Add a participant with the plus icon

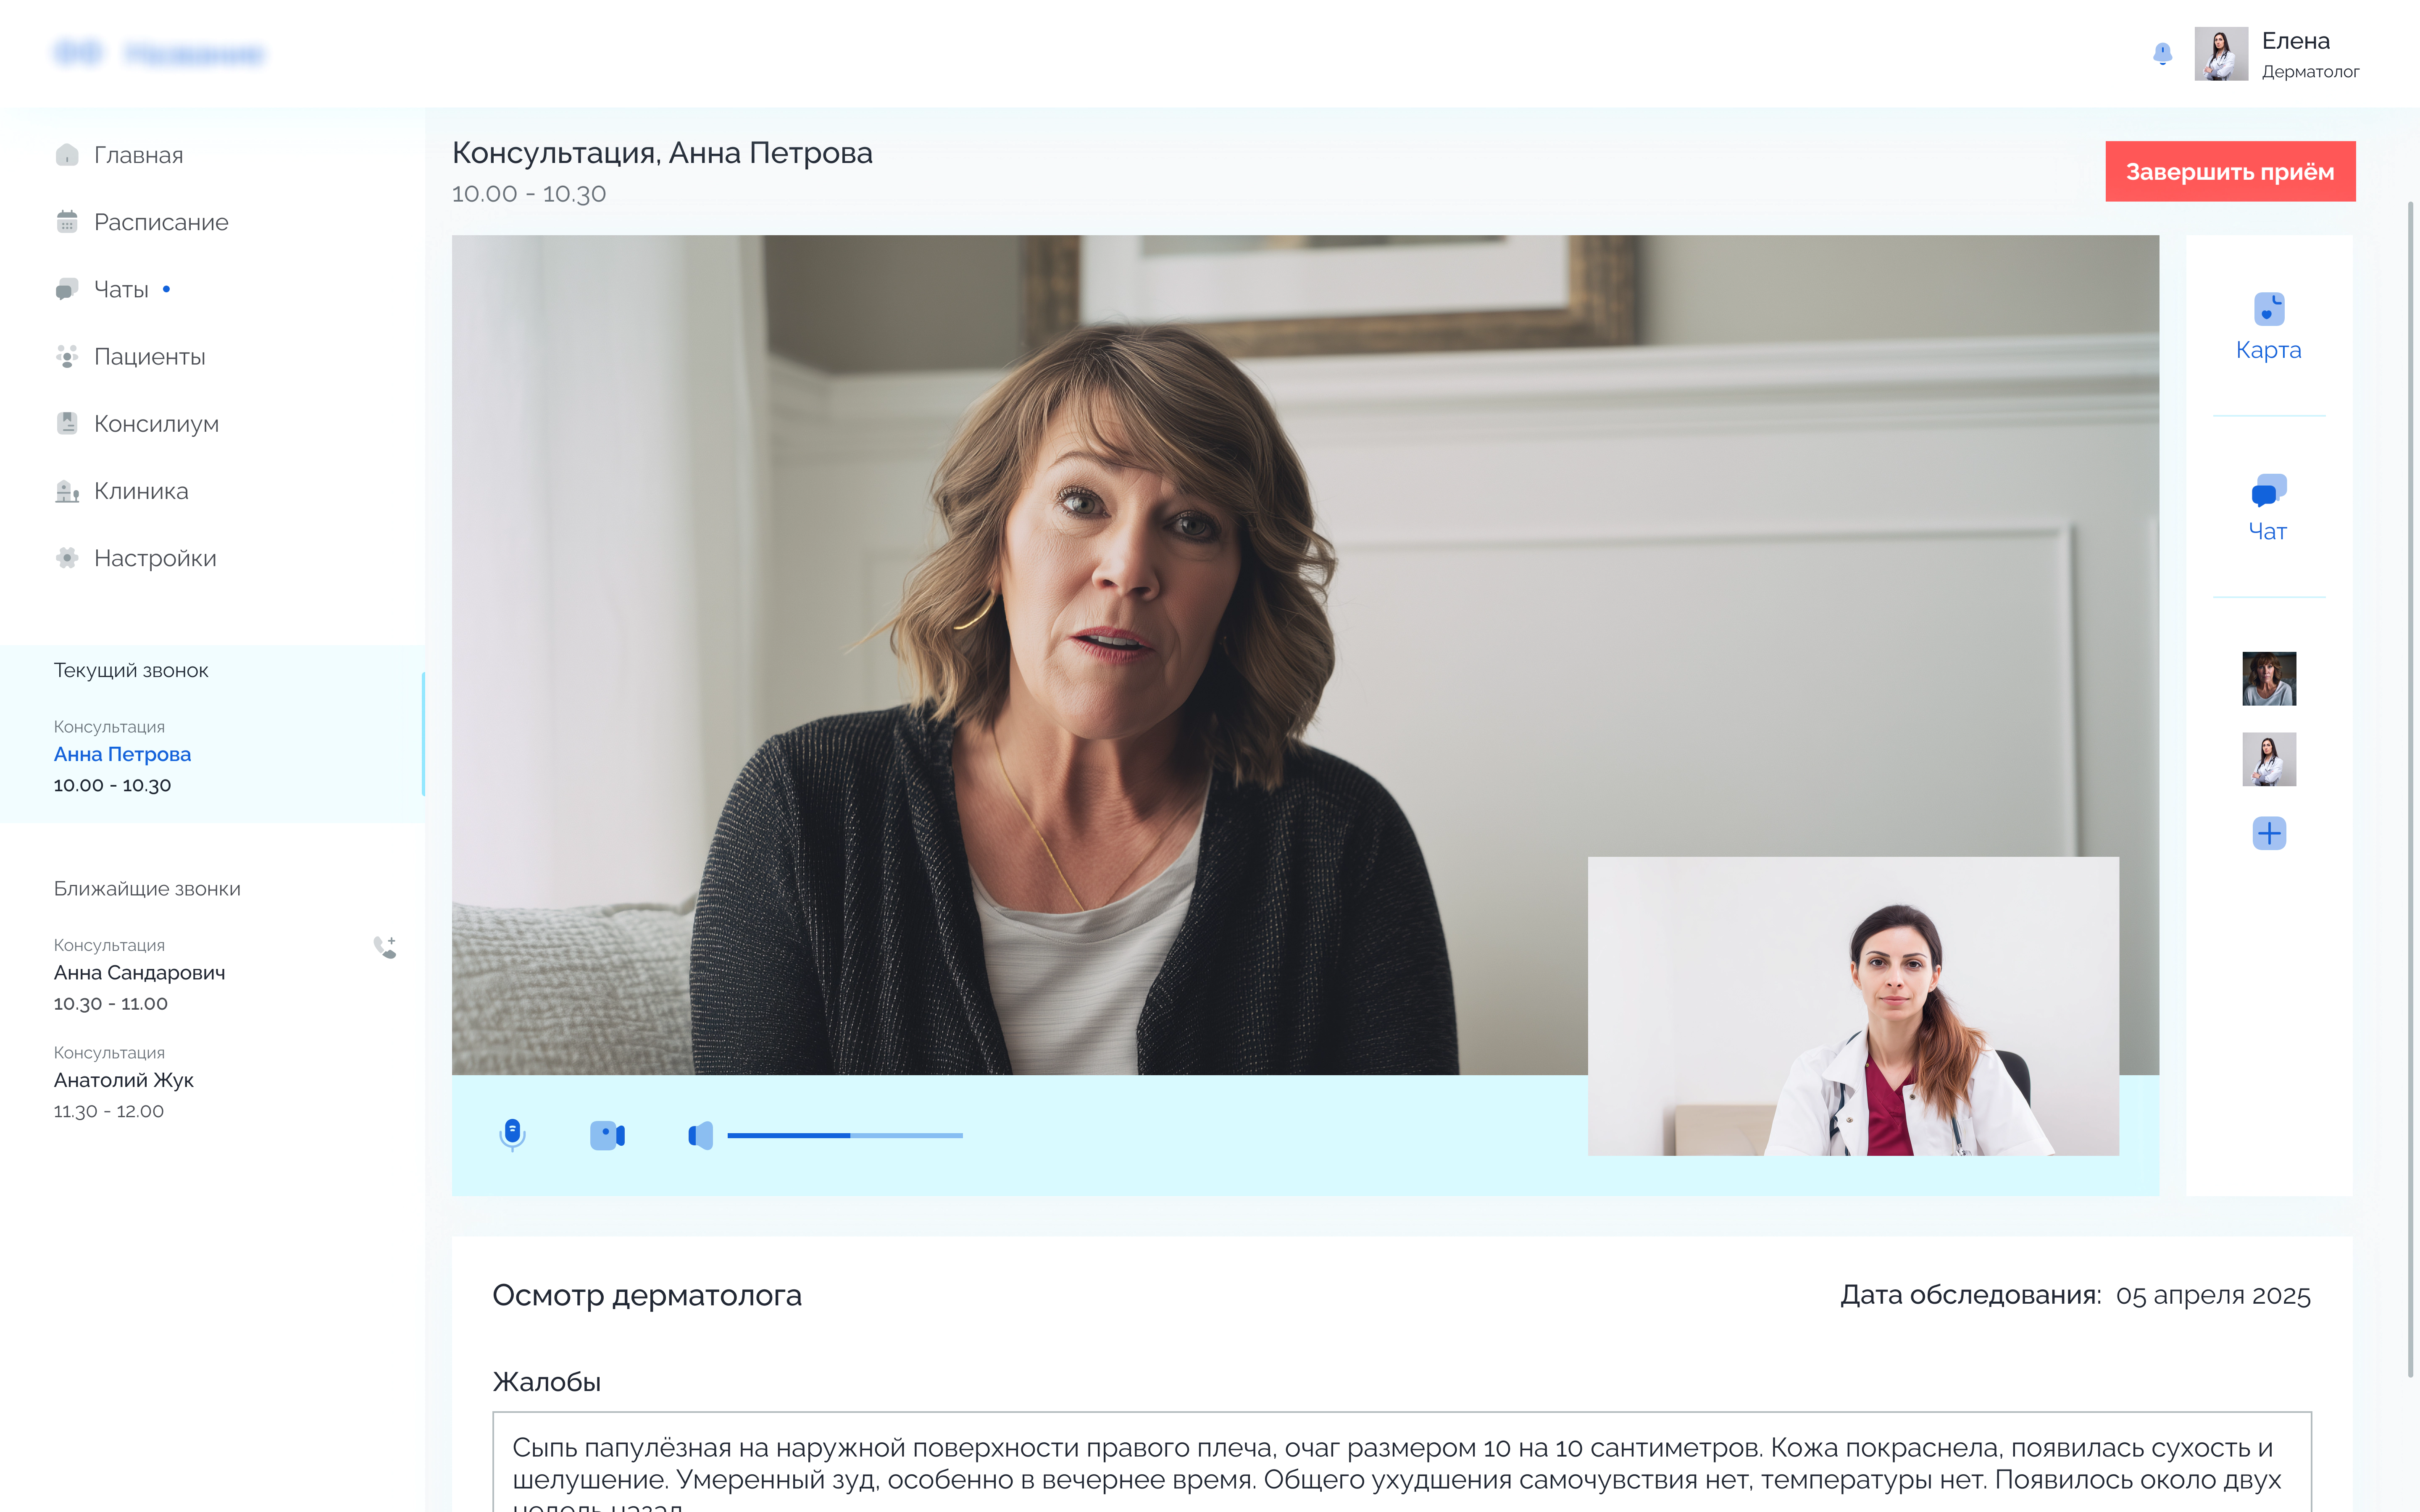(x=2268, y=833)
